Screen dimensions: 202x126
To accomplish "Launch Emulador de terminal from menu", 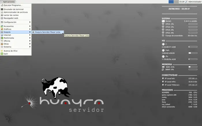I will (x=16, y=9).
